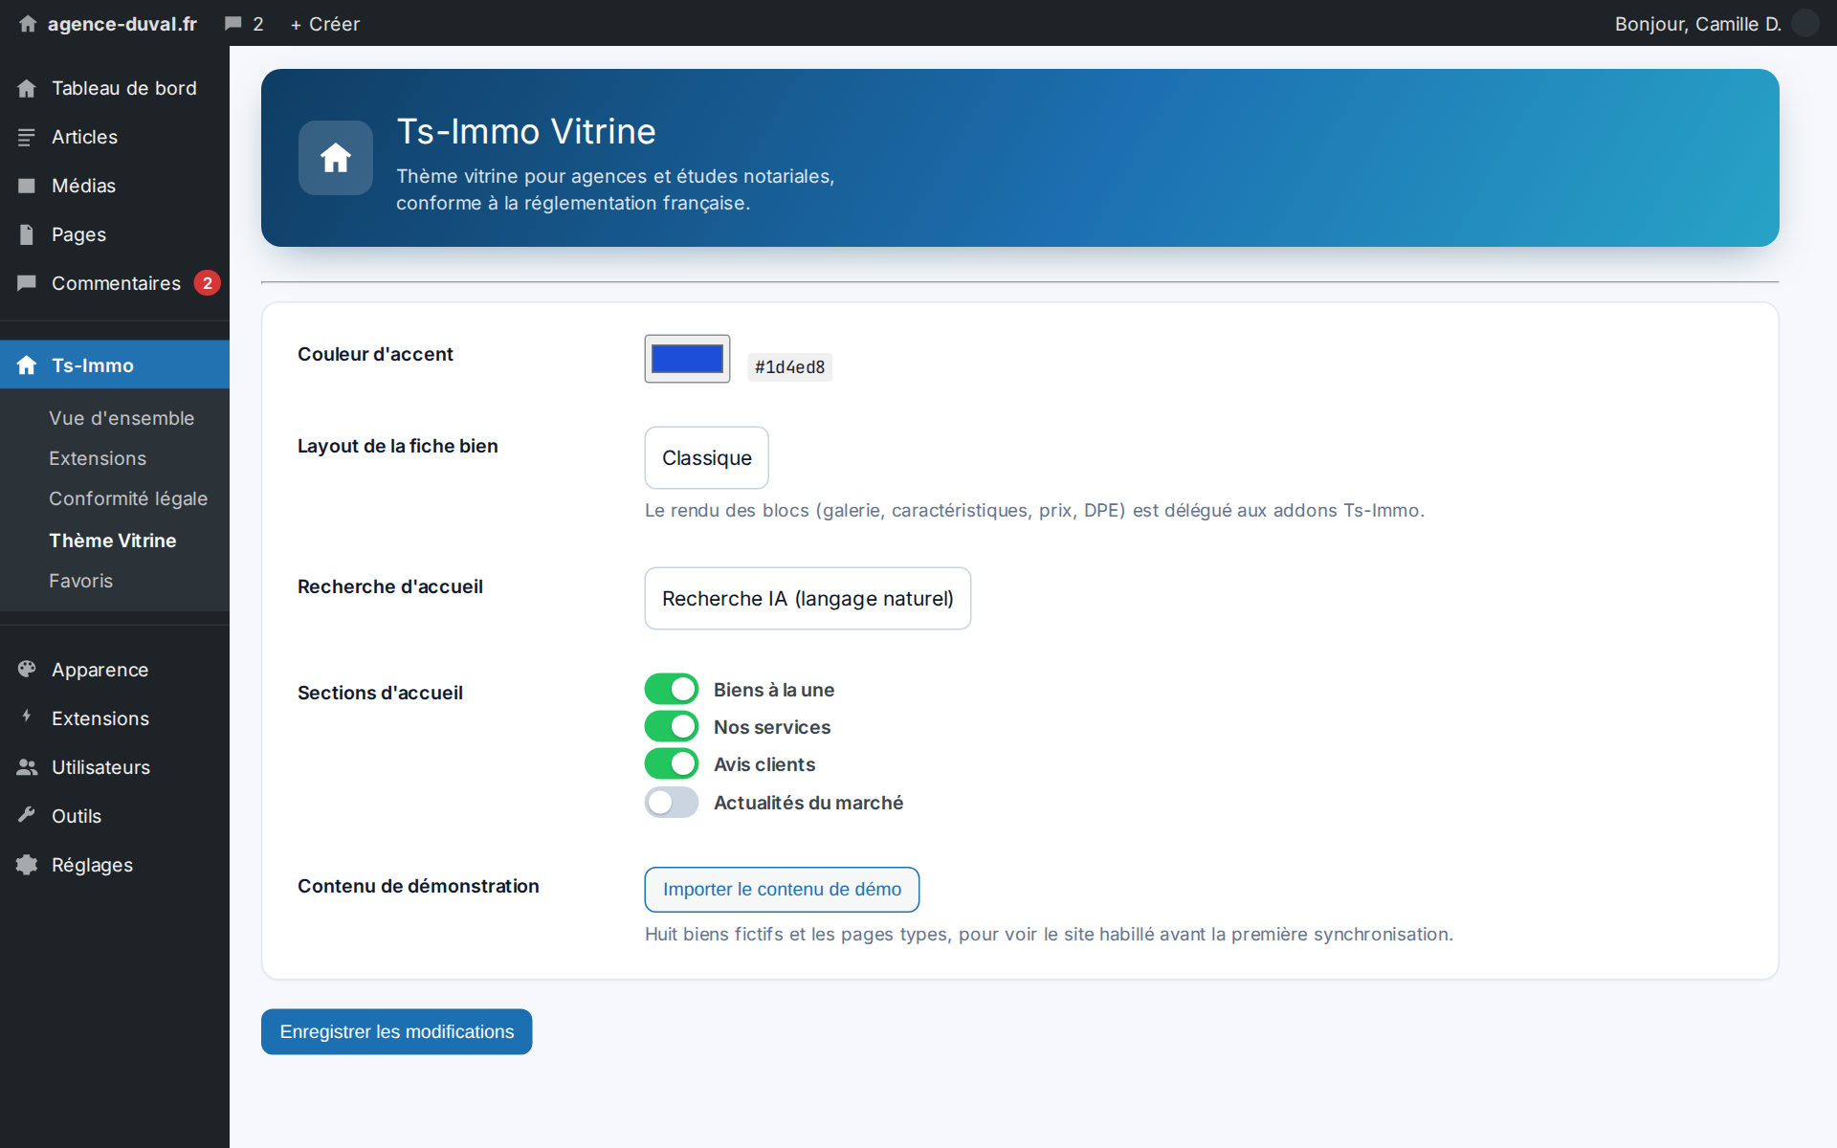Open the Extensions item under Ts-Immo

(x=98, y=458)
